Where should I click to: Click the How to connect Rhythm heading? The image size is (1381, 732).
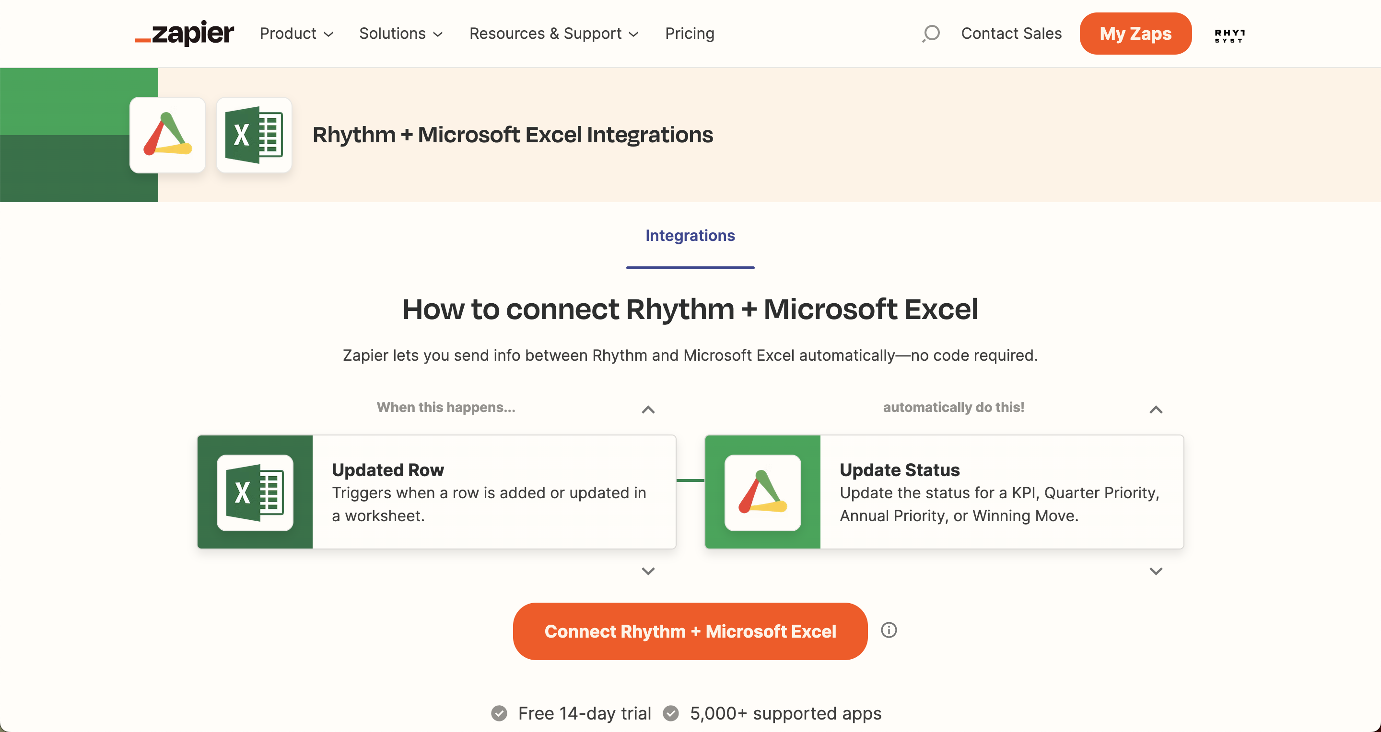pos(690,309)
